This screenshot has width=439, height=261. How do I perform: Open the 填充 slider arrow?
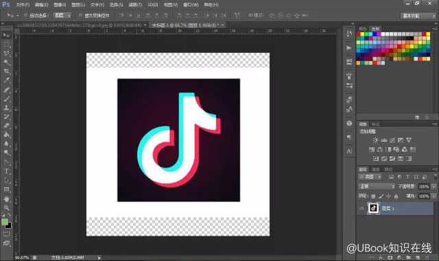434,196
